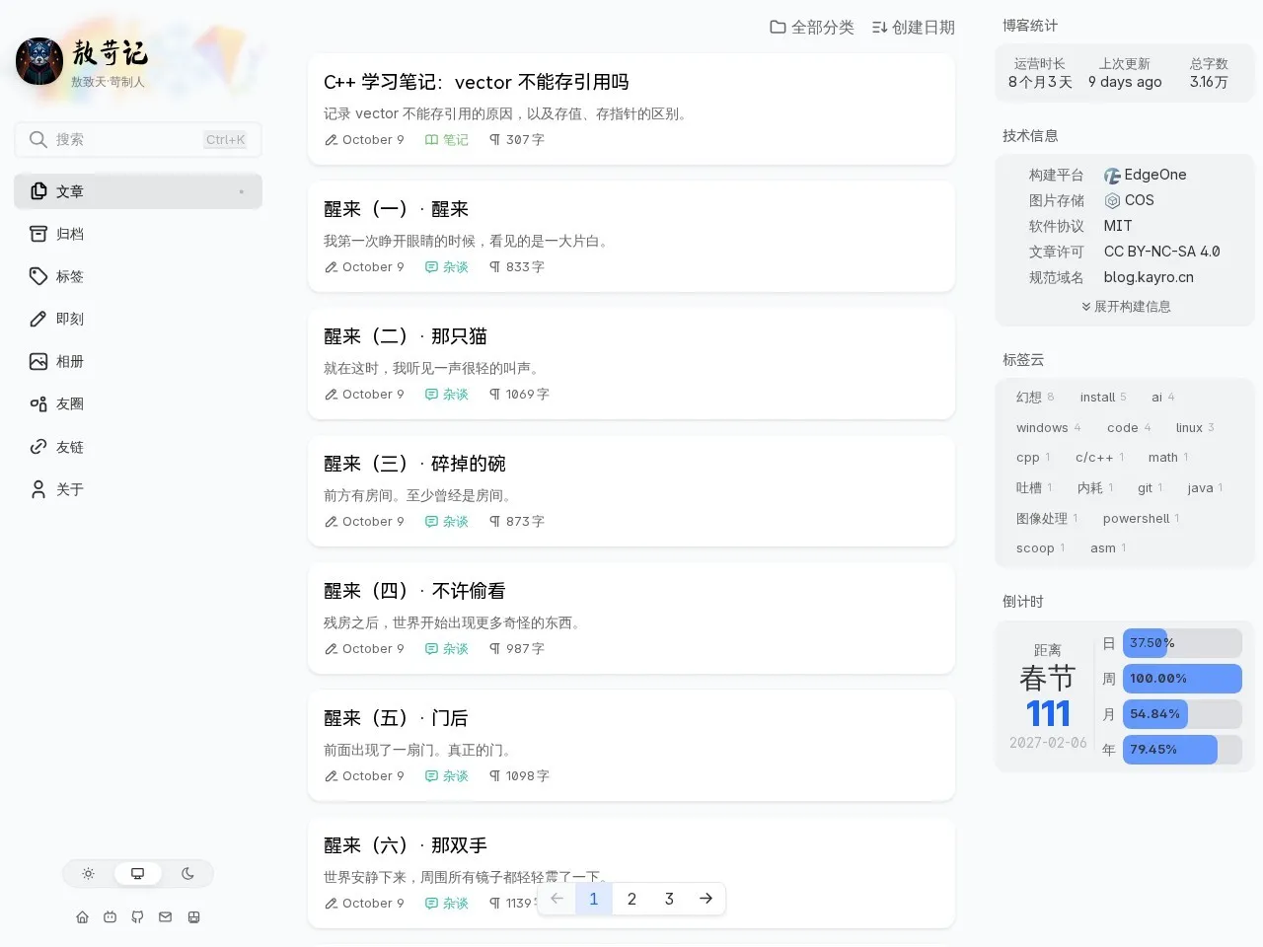Click the COS storage icon
Screen dimensions: 1263x947
(x=1112, y=201)
